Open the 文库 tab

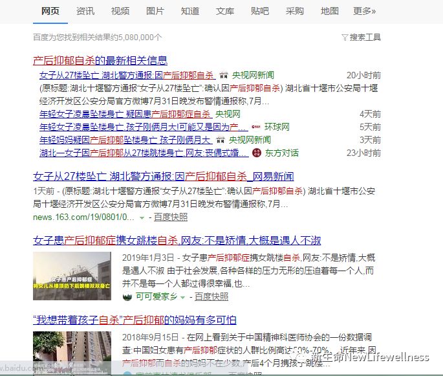point(225,11)
